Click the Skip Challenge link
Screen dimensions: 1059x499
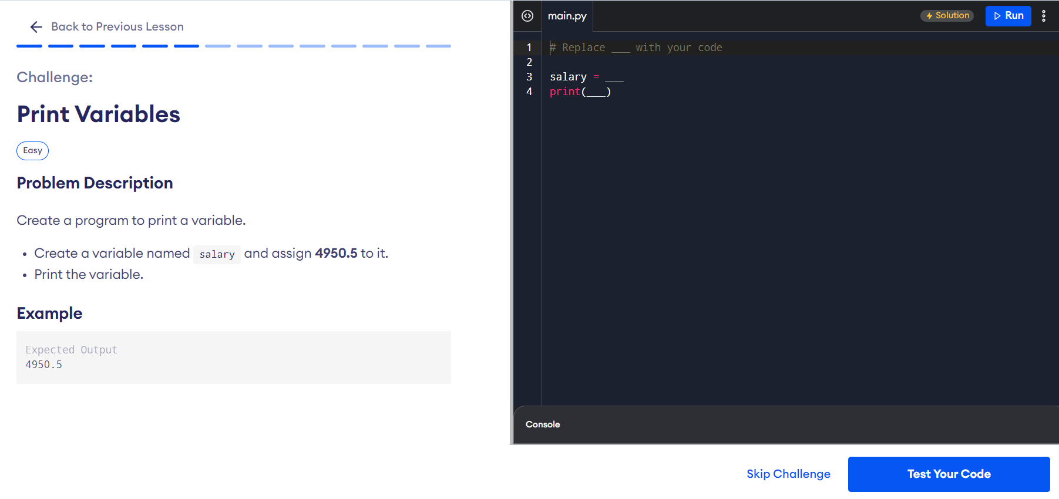point(788,474)
